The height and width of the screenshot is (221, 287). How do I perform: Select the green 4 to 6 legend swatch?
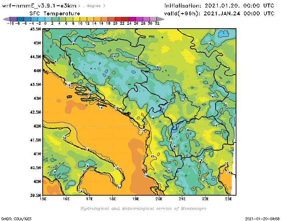(x=62, y=19)
